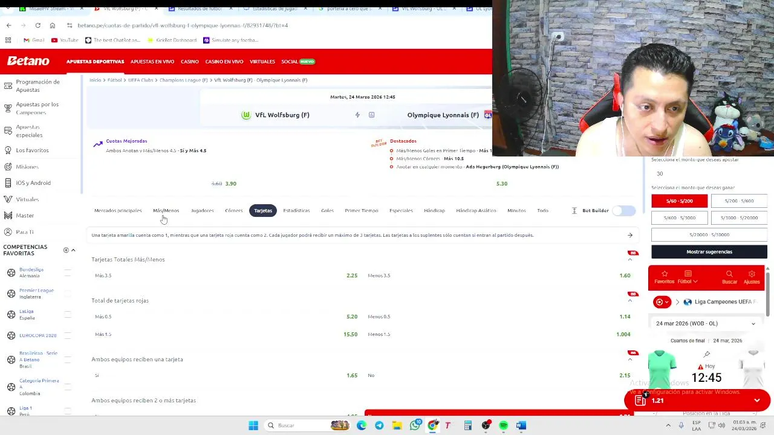Select the S/60 - S/200 win amount
Image resolution: width=774 pixels, height=435 pixels.
pos(679,201)
